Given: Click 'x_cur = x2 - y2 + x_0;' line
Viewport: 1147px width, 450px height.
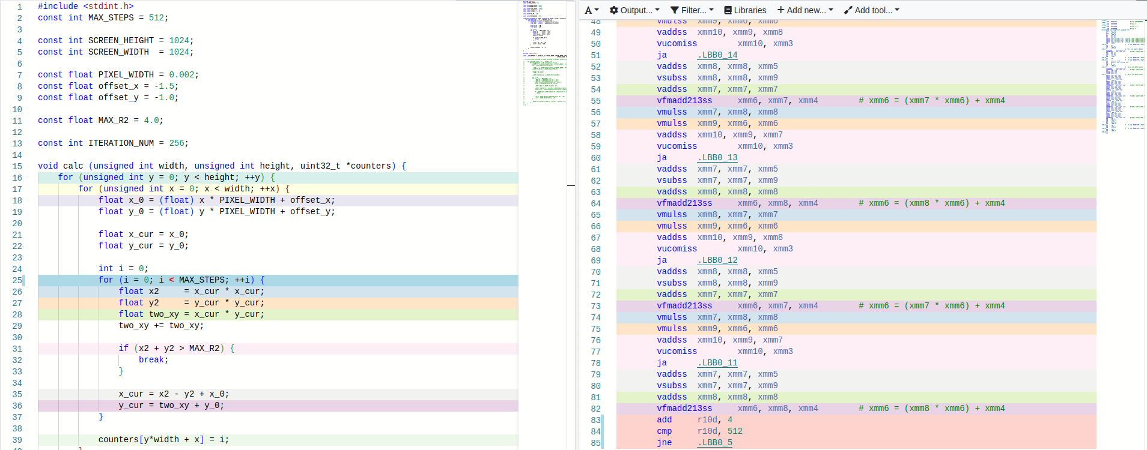Looking at the screenshot, I should 174,394.
